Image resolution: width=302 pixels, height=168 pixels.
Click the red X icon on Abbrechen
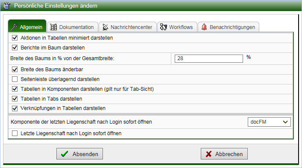(208, 154)
